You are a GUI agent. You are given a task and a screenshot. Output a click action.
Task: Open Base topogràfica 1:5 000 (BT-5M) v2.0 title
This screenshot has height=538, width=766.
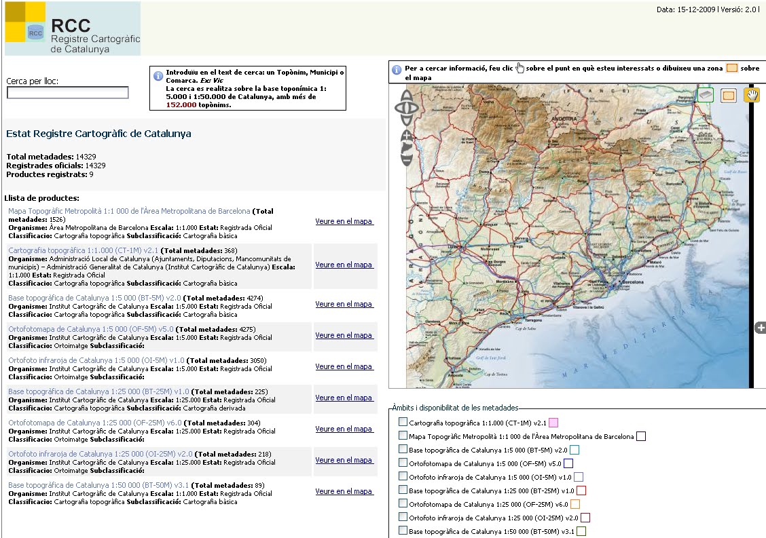tap(94, 298)
